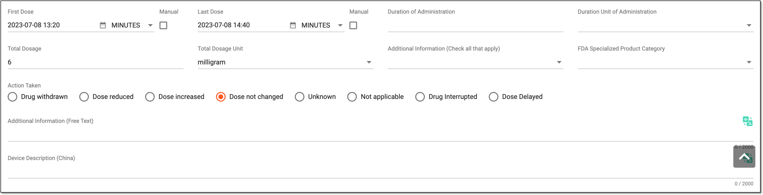Select Drug withdrawn radio button
Viewport: 763px width, 195px height.
(x=13, y=97)
